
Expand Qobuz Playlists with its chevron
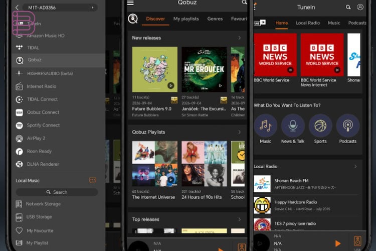tap(239, 132)
